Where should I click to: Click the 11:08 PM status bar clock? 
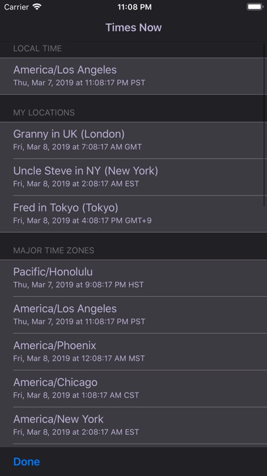pyautogui.click(x=134, y=7)
